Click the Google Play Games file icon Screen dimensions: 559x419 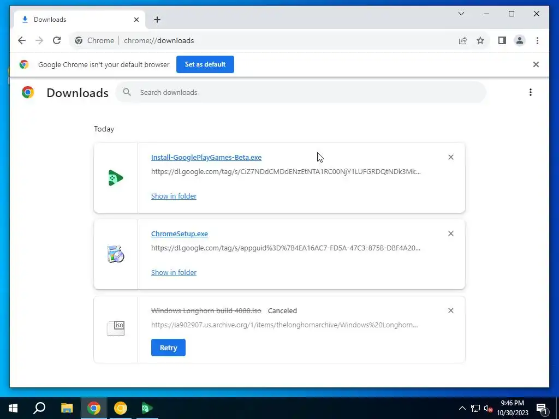[x=116, y=178]
